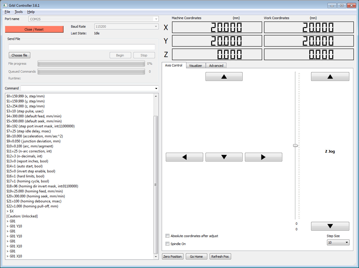359x268 pixels.
Task: Lower Z axis with Z Jog down arrow
Action: [330, 226]
